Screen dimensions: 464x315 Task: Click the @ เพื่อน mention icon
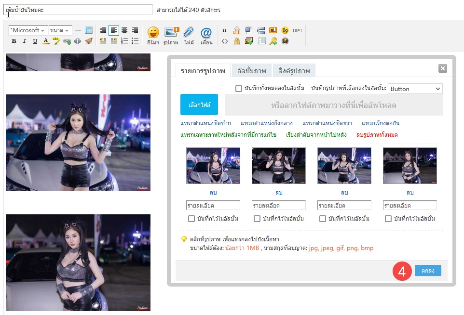point(206,33)
